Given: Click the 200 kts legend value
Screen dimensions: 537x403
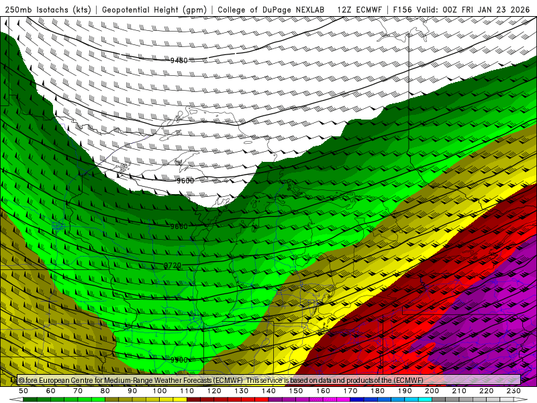Looking at the screenshot, I should pyautogui.click(x=432, y=391).
